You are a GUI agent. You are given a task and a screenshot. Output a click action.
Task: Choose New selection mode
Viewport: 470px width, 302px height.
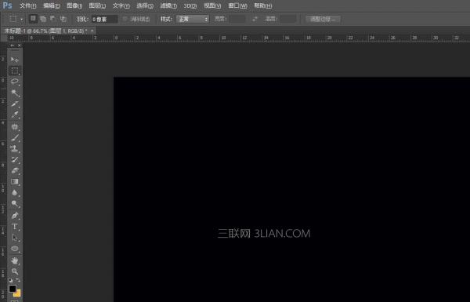tap(33, 19)
